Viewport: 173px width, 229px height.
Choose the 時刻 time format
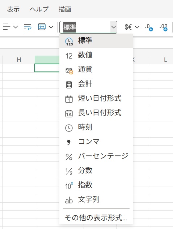[x=96, y=128]
